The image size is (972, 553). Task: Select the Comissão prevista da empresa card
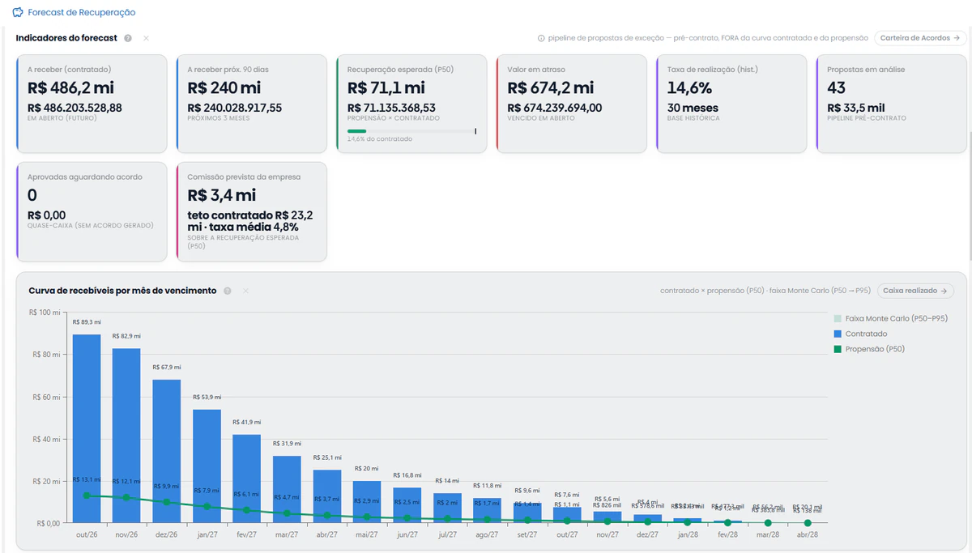tap(252, 211)
